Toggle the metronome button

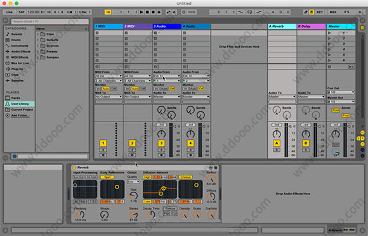click(x=70, y=12)
